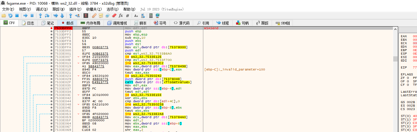Toggle breakpoint dot at address 7533DFF0
This screenshot has width=417, height=132.
point(52,28)
